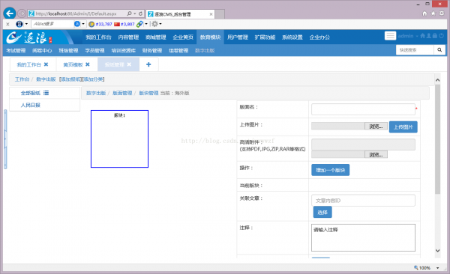Open 考试管理 submenu item

(16, 51)
